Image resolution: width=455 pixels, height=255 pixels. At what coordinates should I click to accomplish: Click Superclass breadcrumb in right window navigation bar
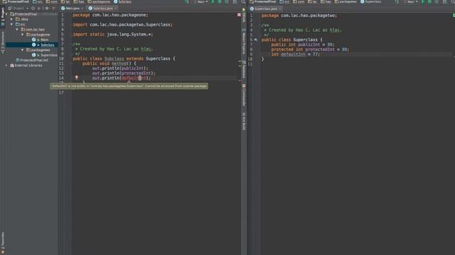click(371, 2)
